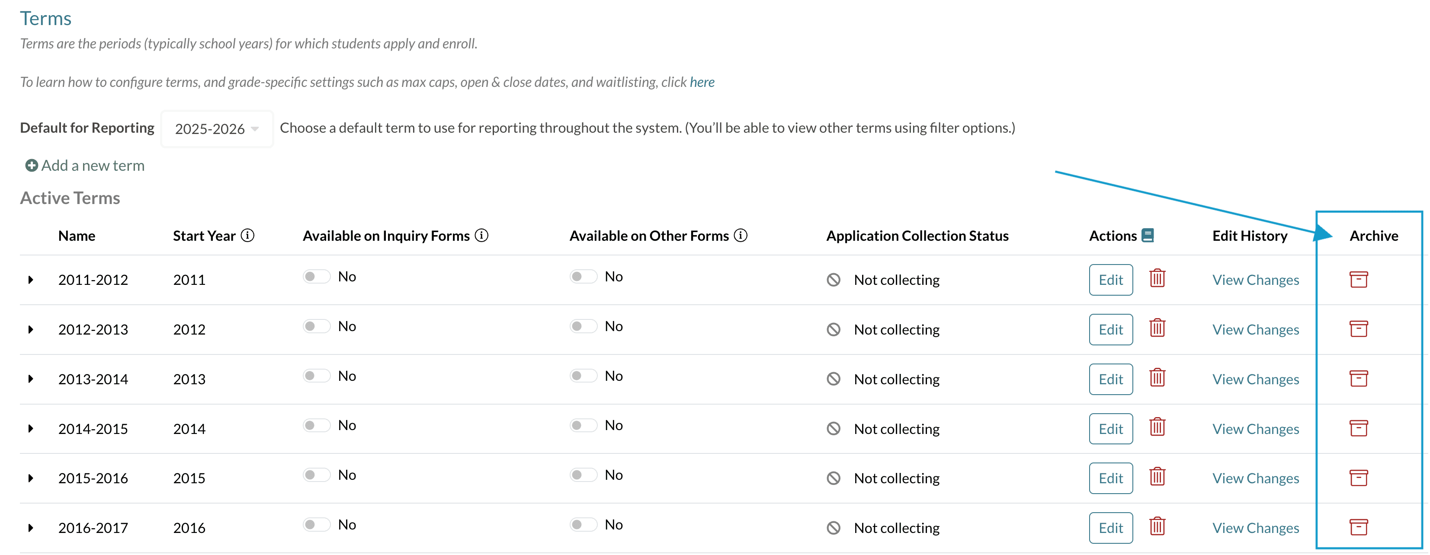This screenshot has width=1430, height=555.
Task: Open Default for Reporting 2025-2026 dropdown
Action: 217,129
